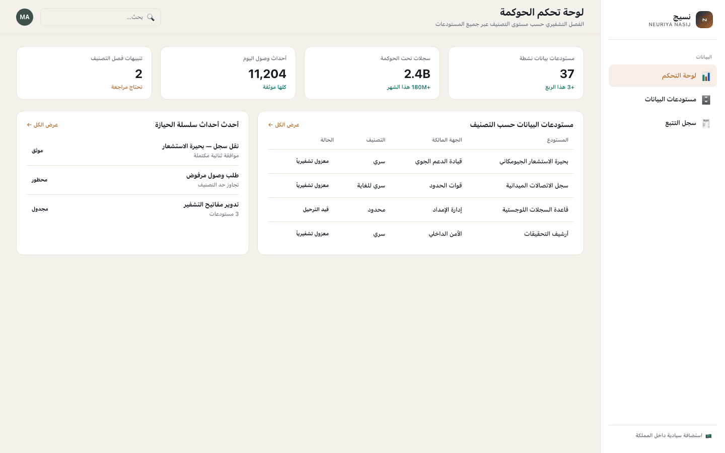Screen dimensions: 725x453
Task: Click the التصنيف column header
Action: click(x=376, y=140)
